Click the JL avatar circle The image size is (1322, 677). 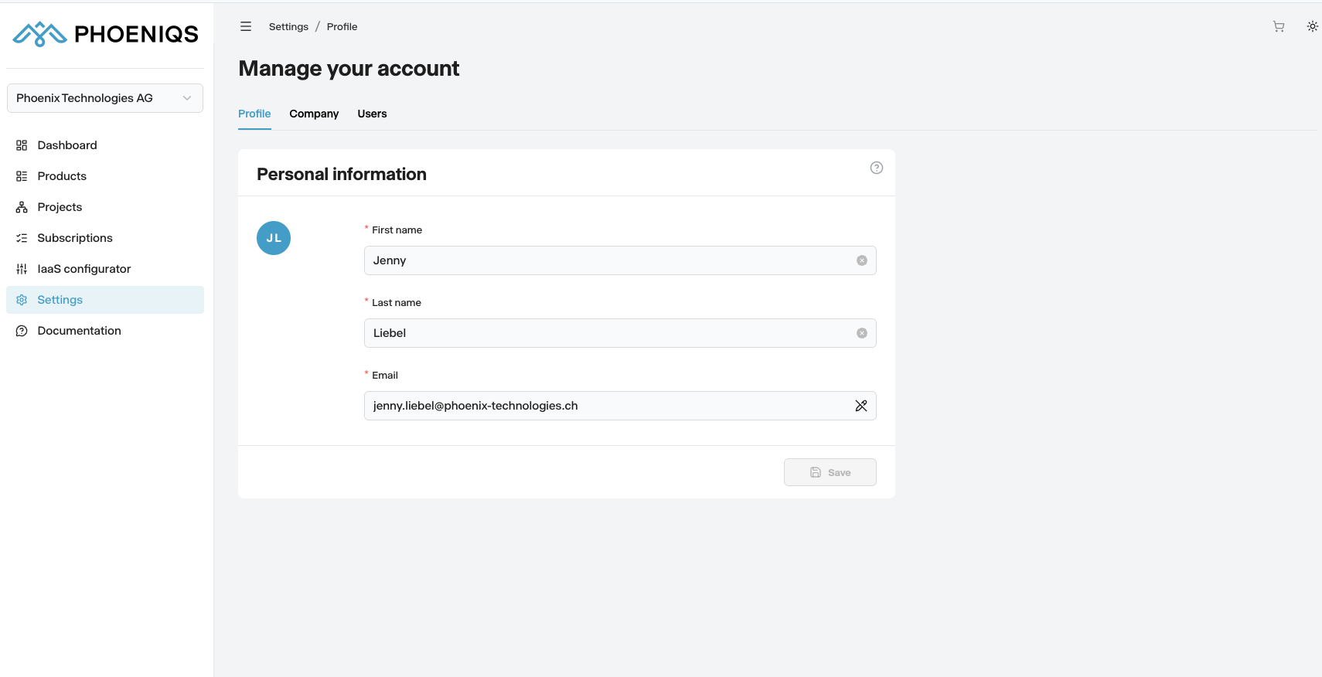[274, 238]
